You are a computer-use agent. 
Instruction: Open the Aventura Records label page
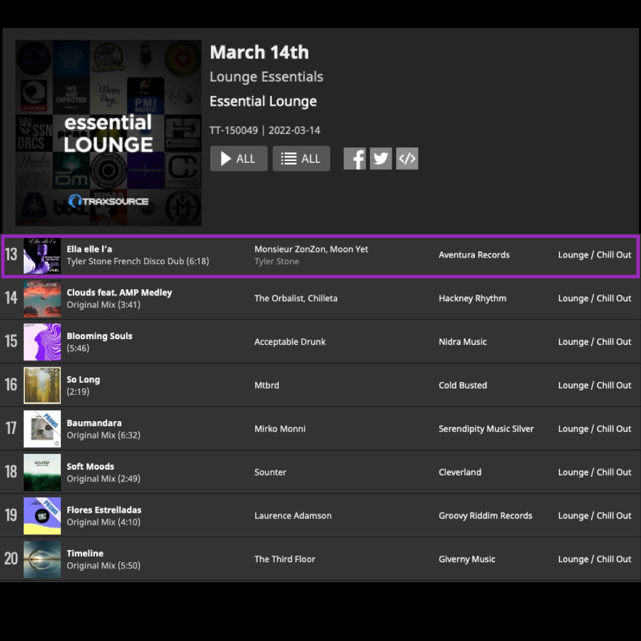[x=474, y=254]
